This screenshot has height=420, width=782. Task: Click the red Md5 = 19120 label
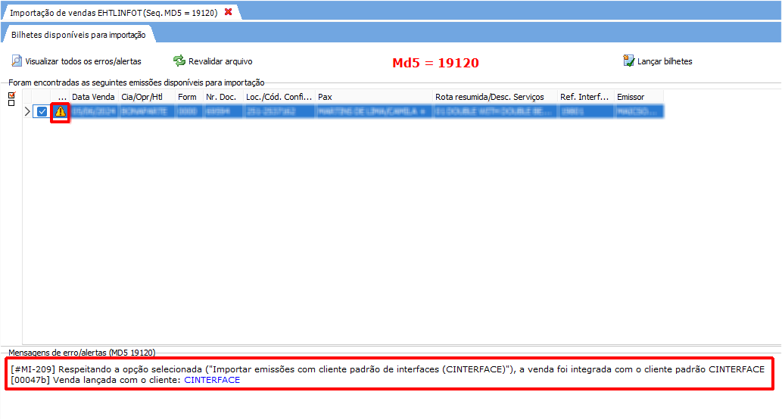tap(435, 63)
